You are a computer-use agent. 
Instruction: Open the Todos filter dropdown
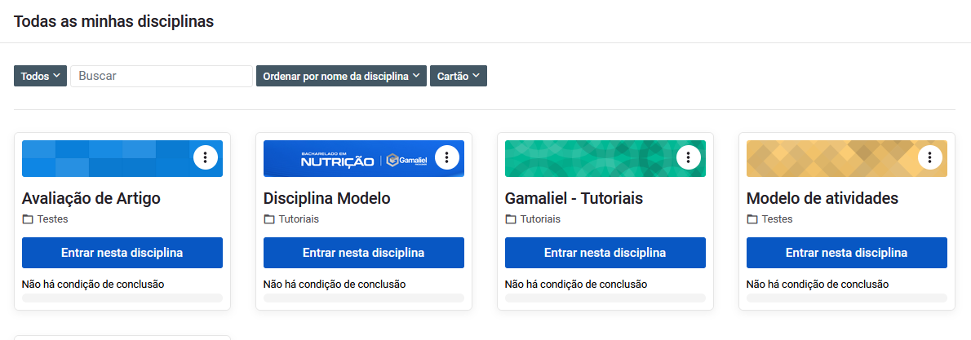(40, 76)
